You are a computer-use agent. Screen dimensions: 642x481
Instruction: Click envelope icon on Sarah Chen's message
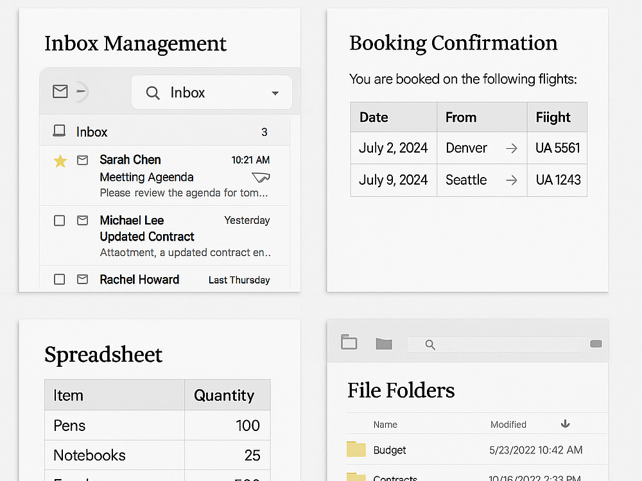click(83, 160)
